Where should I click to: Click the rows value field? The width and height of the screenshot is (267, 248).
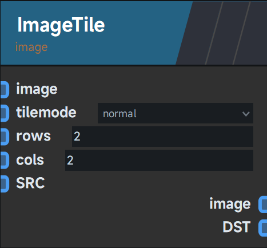coord(162,137)
